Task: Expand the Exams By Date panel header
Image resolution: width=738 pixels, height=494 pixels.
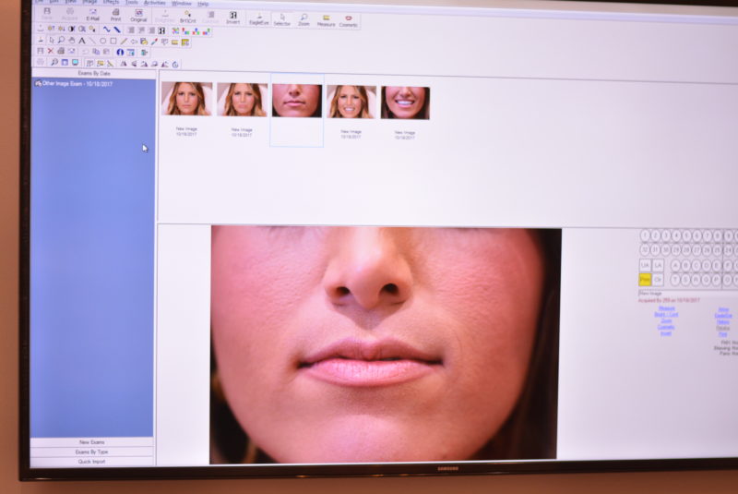Action: click(x=92, y=71)
